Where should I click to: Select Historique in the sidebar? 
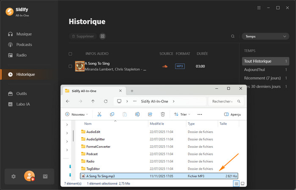click(x=26, y=74)
